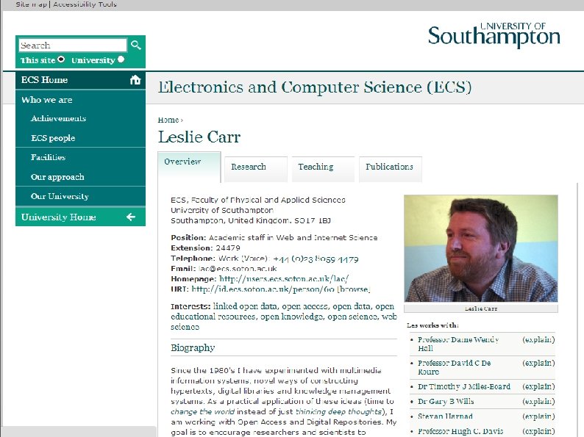Viewport: 584px width, 437px height.
Task: Click (explain) beside Professor Dame Wendy Hall
Action: [538, 339]
